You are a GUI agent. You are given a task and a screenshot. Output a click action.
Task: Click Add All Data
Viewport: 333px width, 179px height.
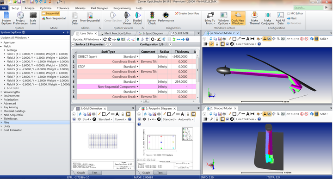[280, 18]
